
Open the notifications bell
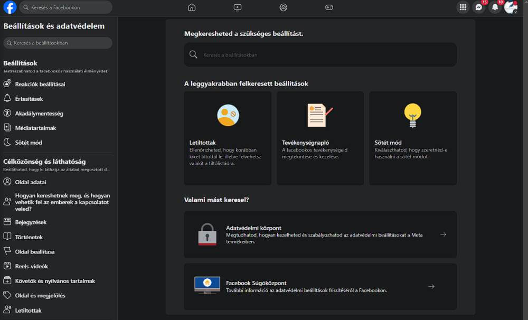[495, 7]
